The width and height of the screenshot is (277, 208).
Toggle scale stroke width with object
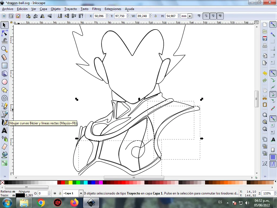[199, 16]
